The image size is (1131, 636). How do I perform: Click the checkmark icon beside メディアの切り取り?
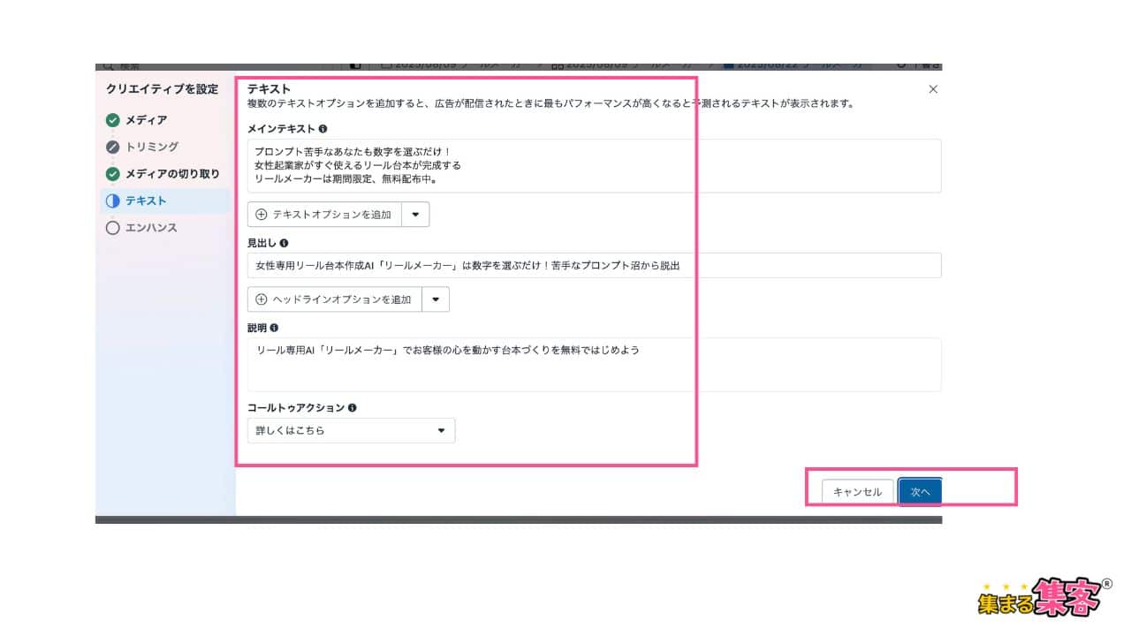[x=112, y=174]
